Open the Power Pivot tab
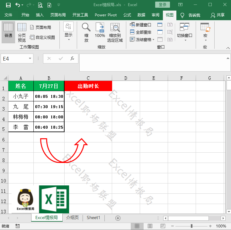Screen dimensions: 231x230 pyautogui.click(x=106, y=15)
